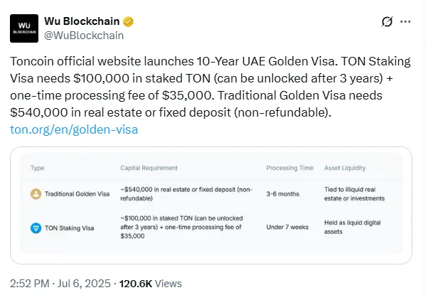The image size is (440, 300).
Task: Open the three-dot more options menu
Action: (x=406, y=22)
